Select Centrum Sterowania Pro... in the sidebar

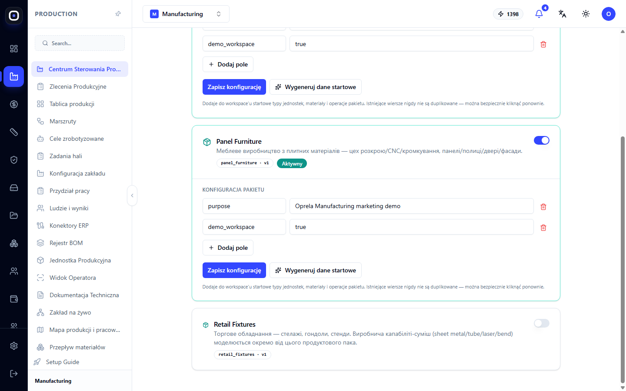point(80,69)
